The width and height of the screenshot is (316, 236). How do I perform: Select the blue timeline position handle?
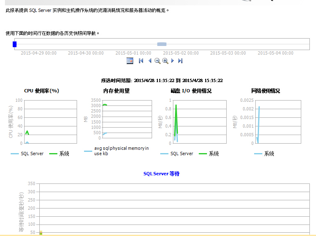tap(14, 44)
